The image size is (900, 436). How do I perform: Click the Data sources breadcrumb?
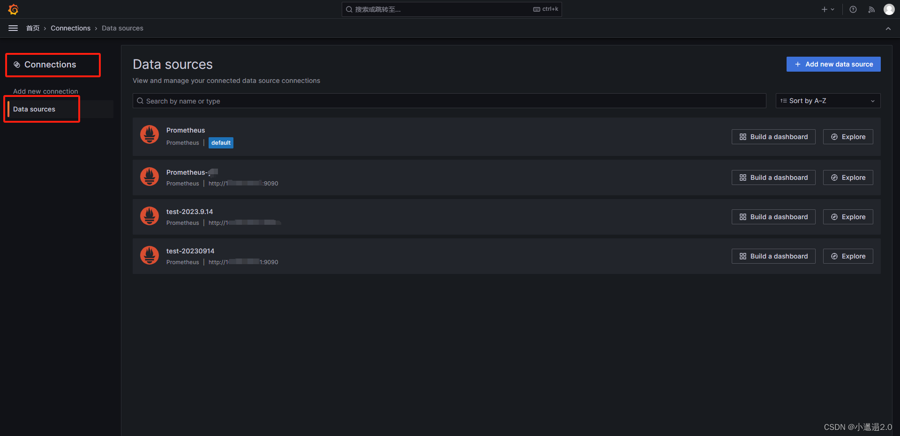pos(122,28)
